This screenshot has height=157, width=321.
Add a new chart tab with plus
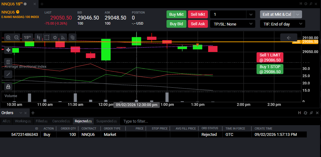pos(42,4)
